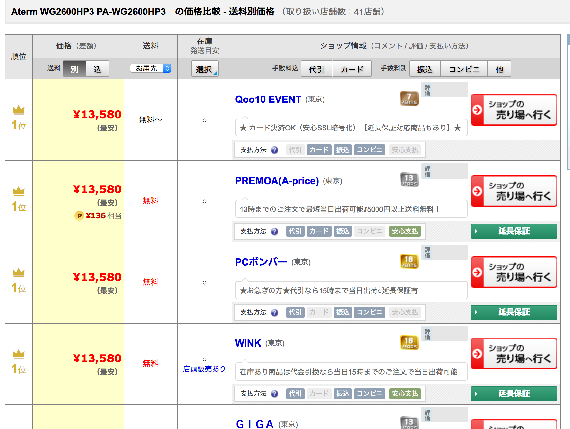The image size is (570, 429).
Task: Open payment method help icon in WiNK row
Action: (274, 394)
